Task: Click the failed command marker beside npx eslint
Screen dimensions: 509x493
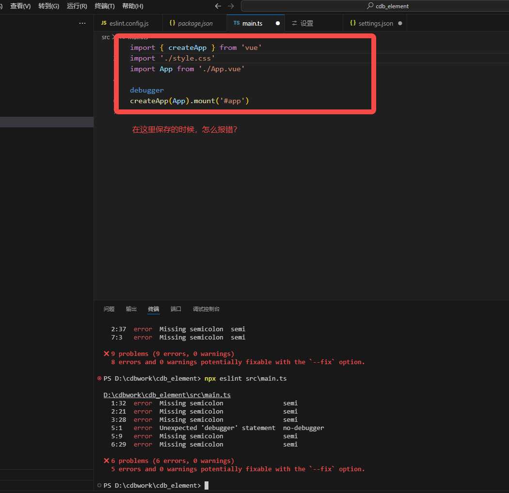Action: coord(99,378)
